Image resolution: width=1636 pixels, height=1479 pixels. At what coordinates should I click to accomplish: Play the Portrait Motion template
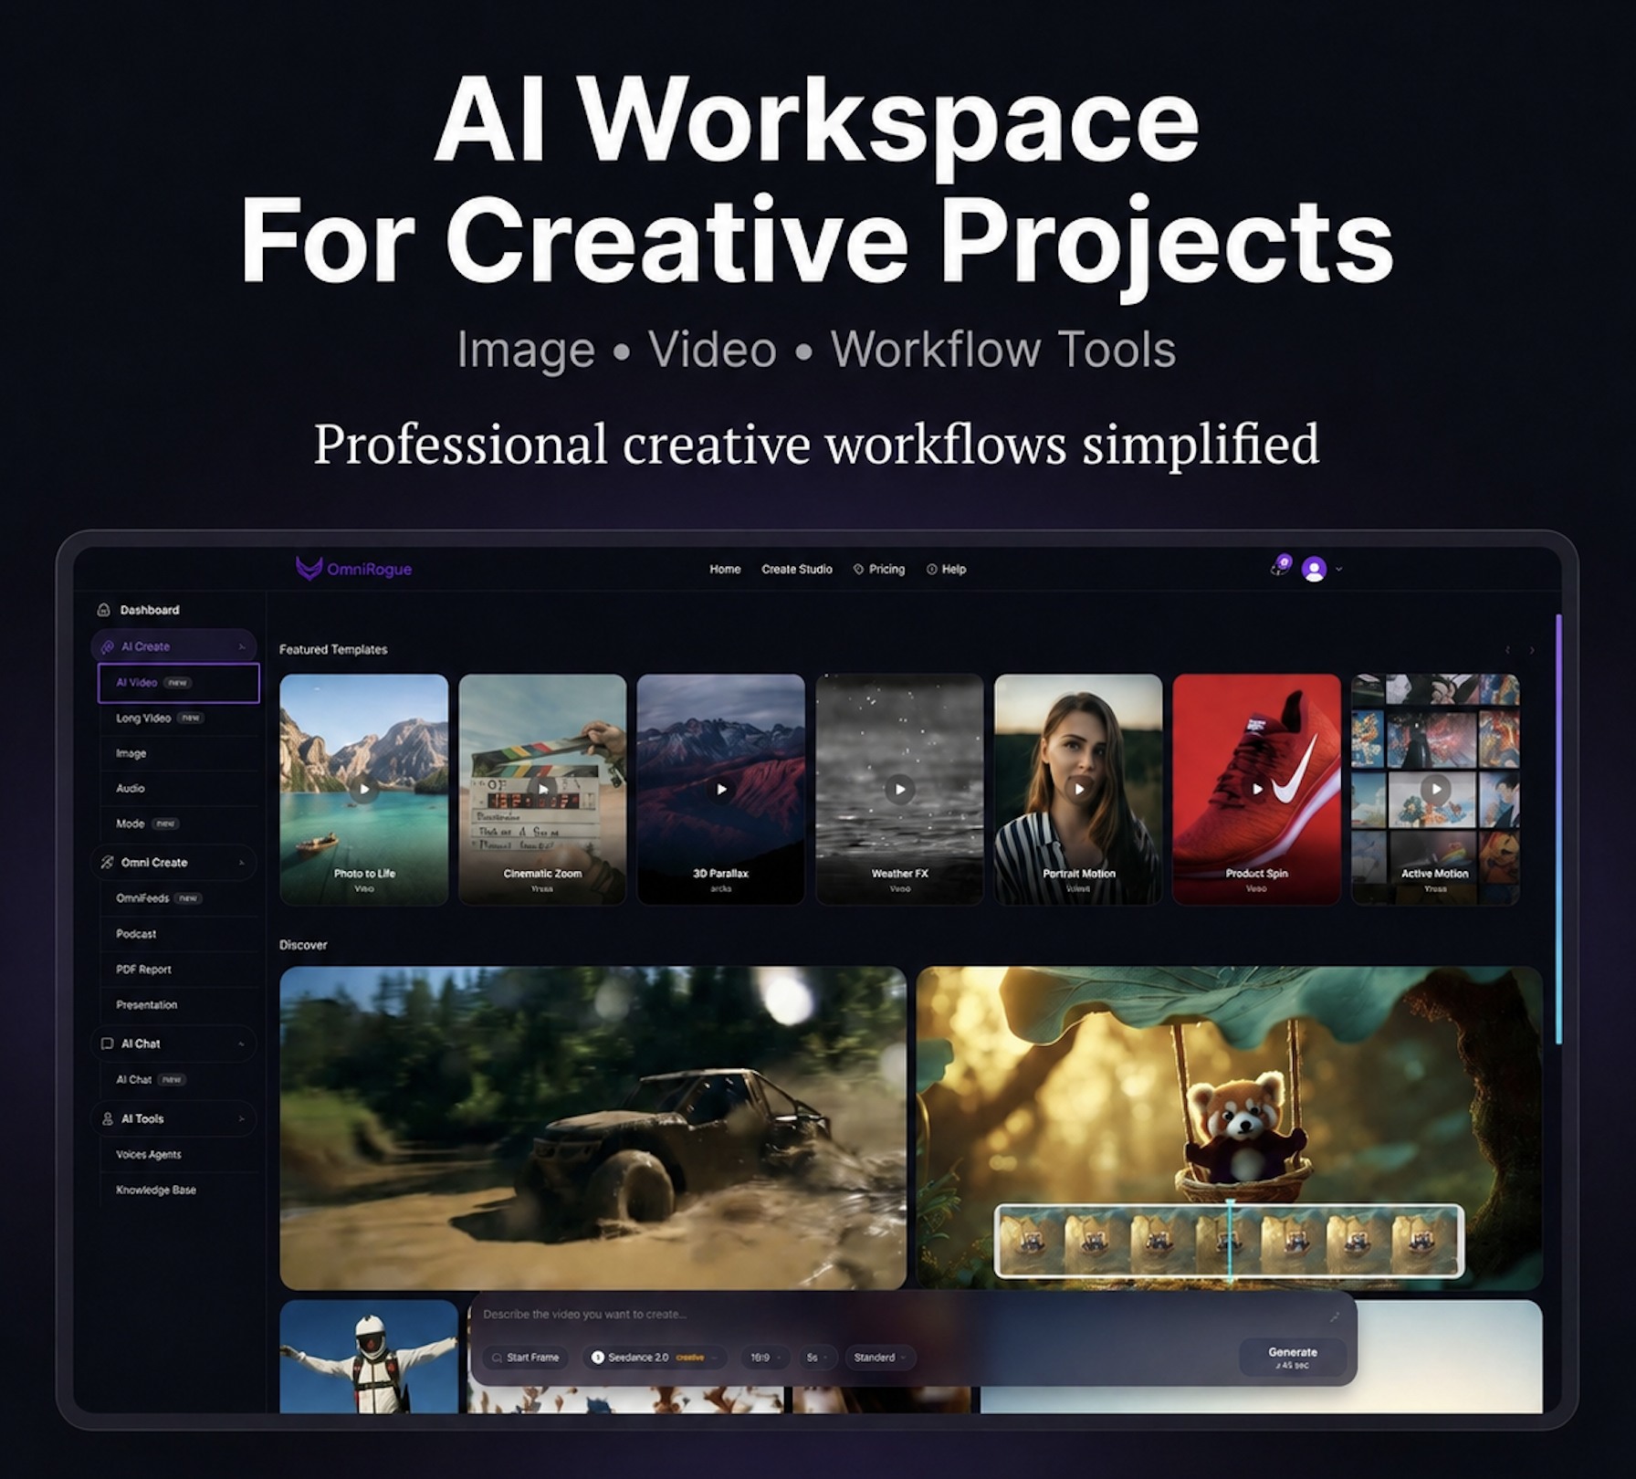1078,790
